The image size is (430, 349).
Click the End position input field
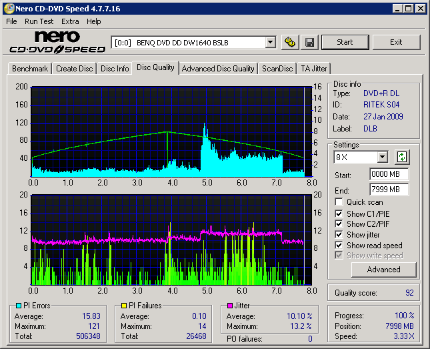389,189
